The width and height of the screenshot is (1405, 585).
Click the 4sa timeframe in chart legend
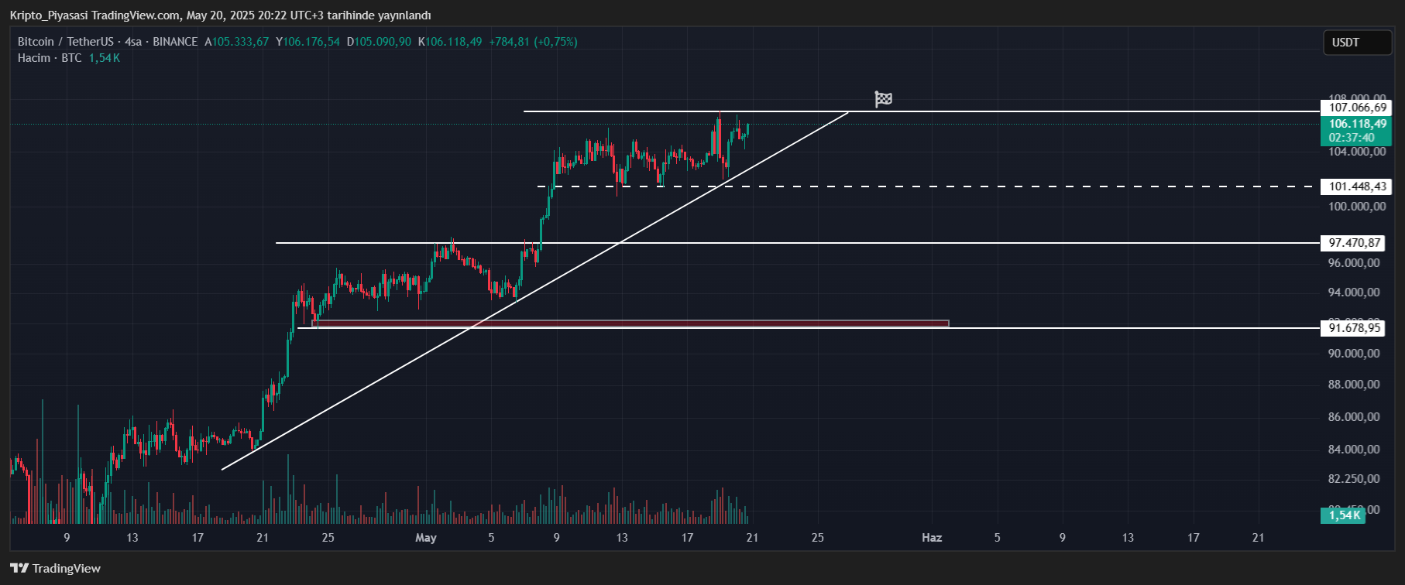click(x=133, y=42)
